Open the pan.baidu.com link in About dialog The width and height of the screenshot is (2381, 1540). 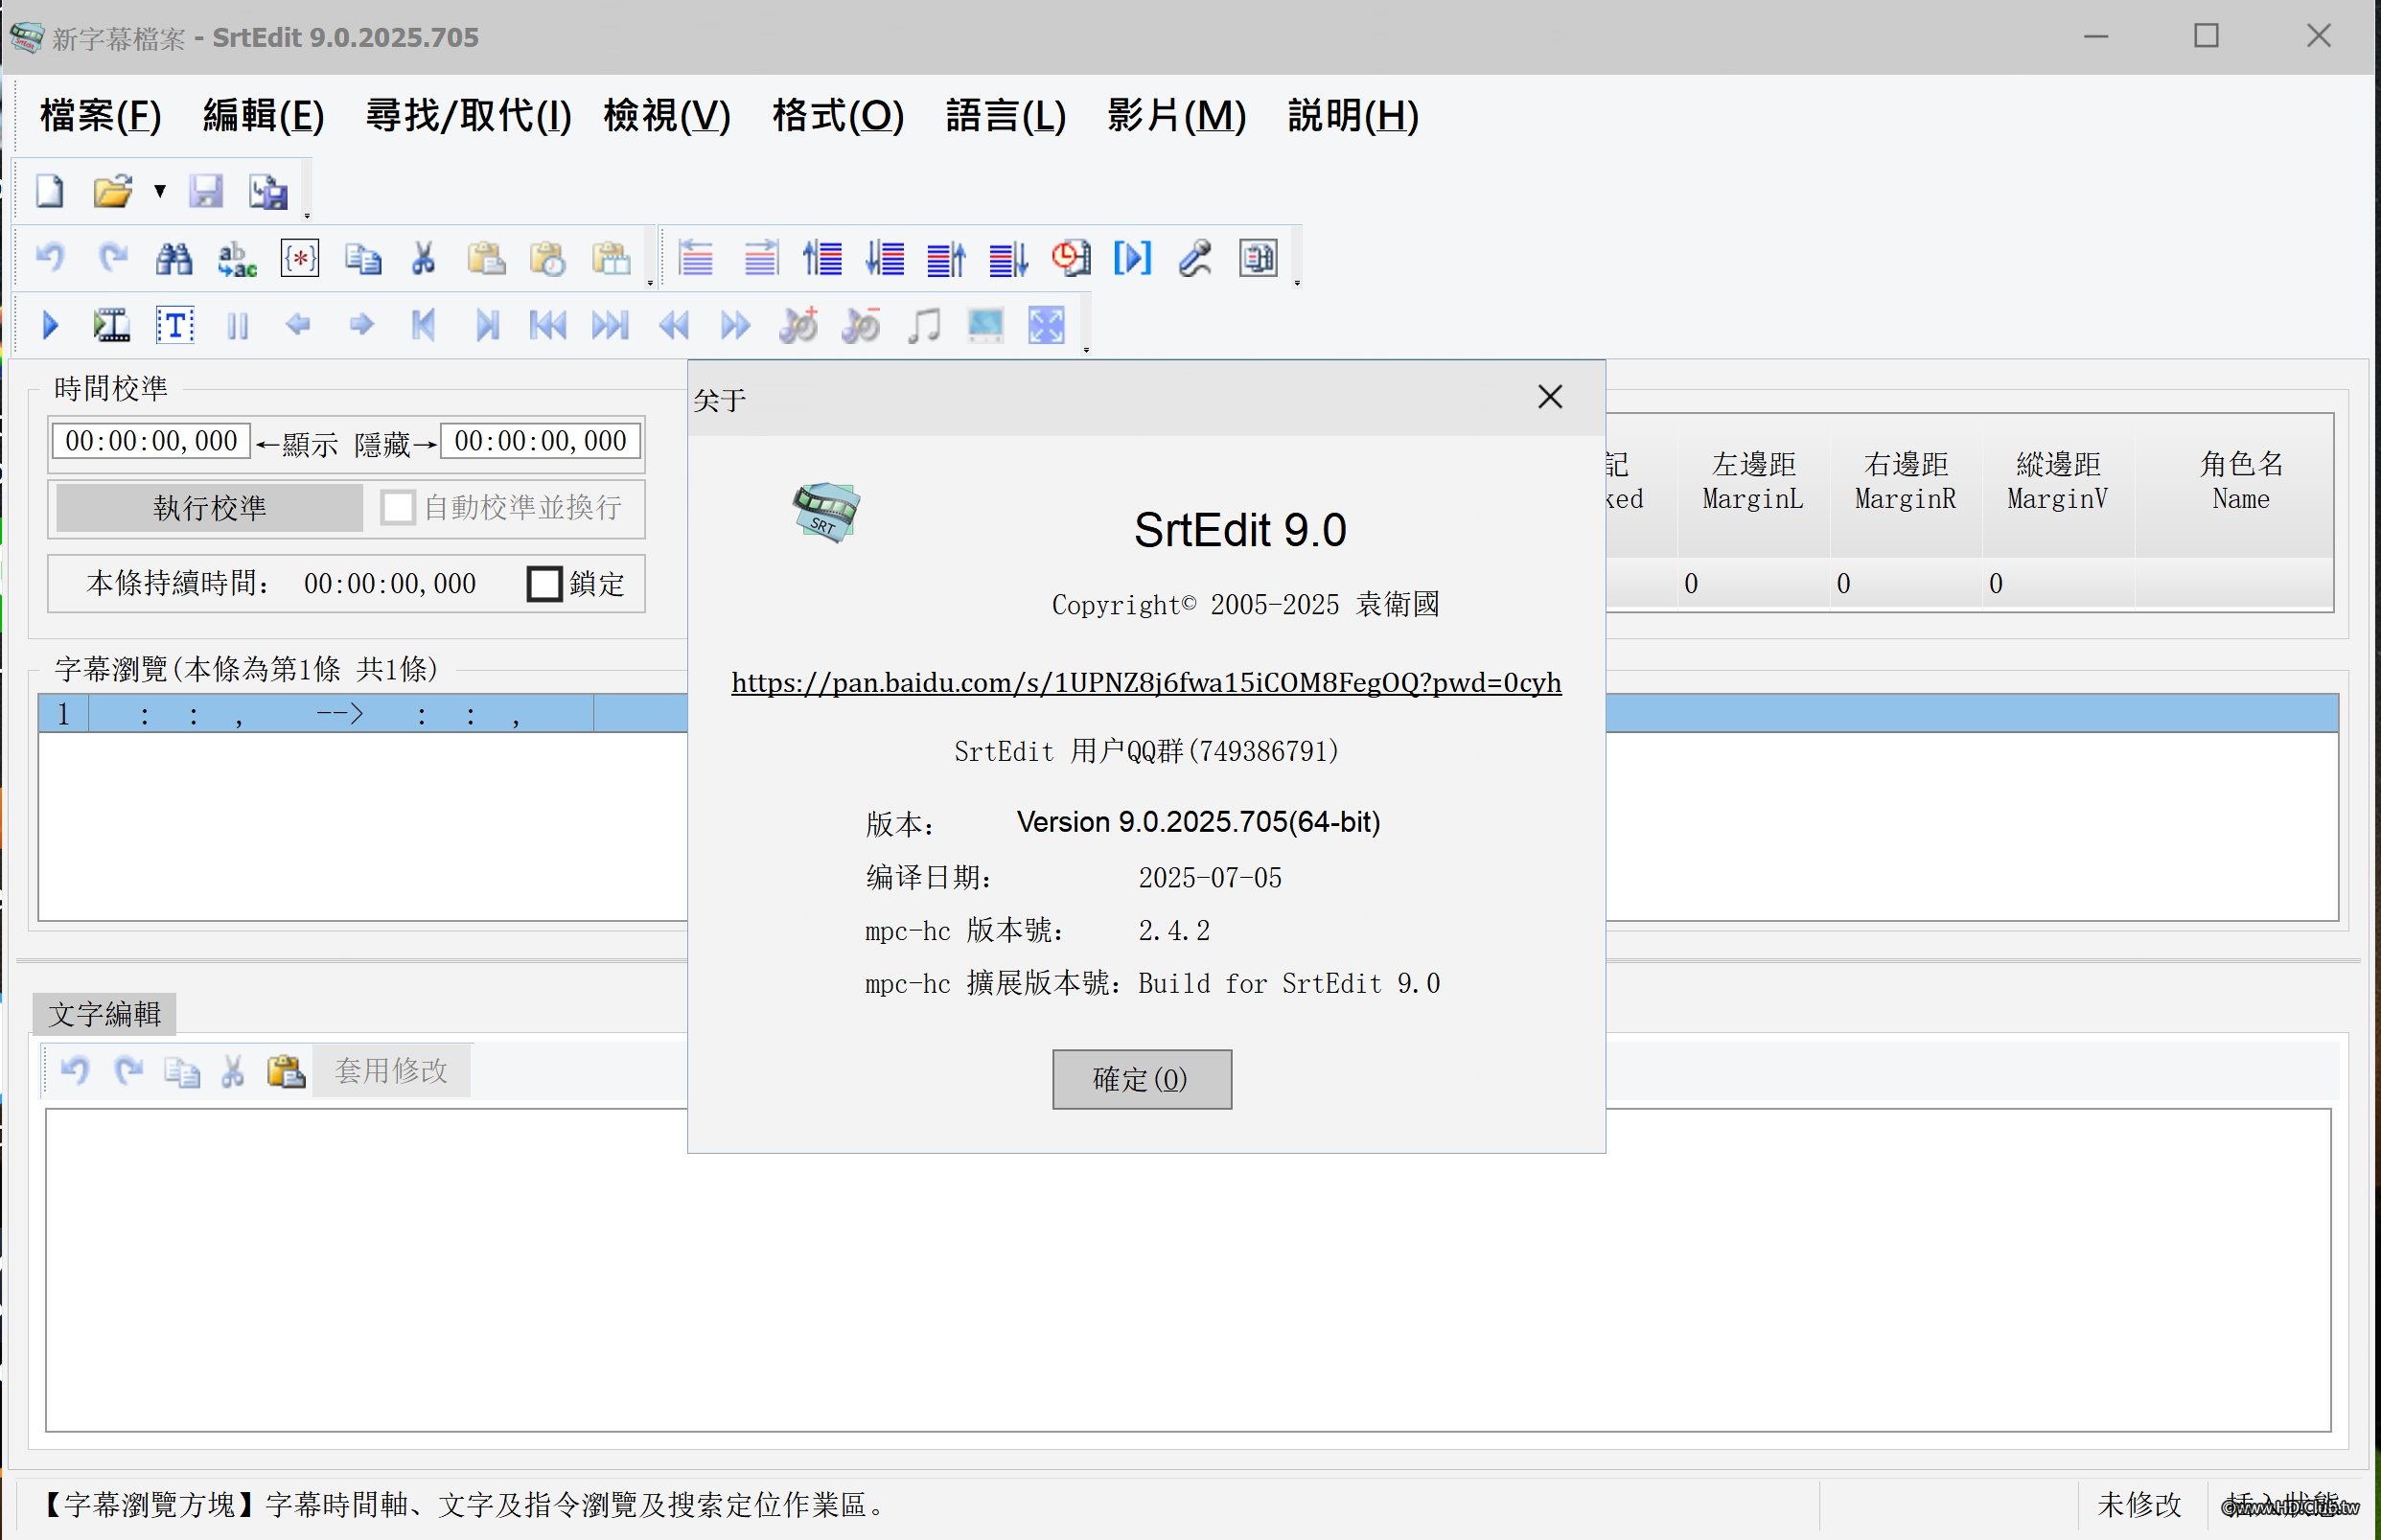(1146, 683)
